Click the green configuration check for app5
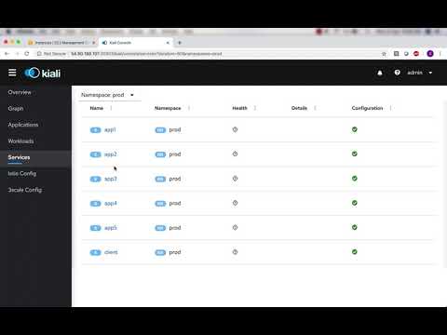The image size is (447, 335). tap(355, 227)
